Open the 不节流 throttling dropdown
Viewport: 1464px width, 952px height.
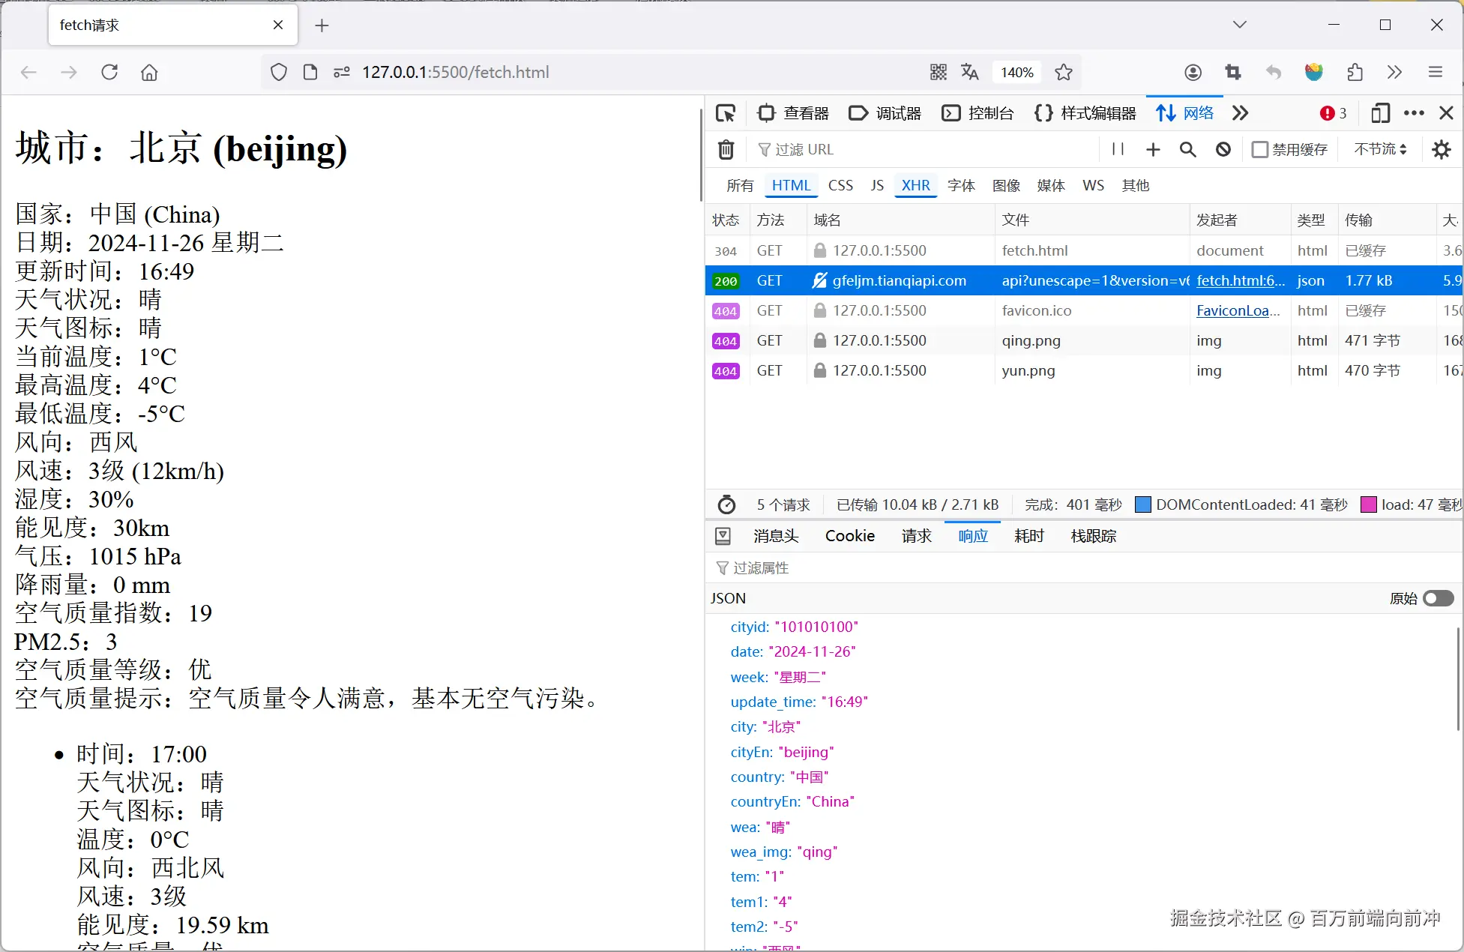point(1379,149)
